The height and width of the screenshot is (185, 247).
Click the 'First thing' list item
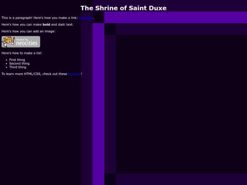[x=17, y=60]
